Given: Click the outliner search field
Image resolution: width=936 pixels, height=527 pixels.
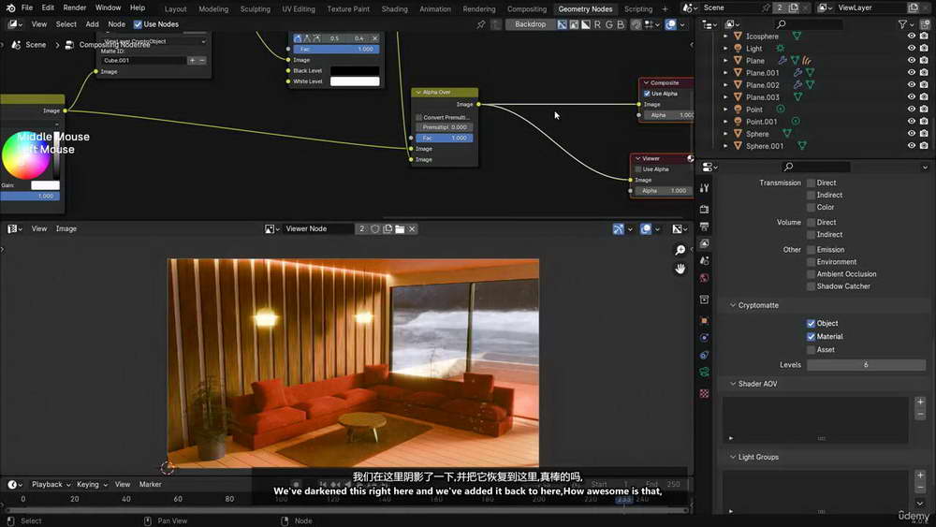Looking at the screenshot, I should pos(809,24).
